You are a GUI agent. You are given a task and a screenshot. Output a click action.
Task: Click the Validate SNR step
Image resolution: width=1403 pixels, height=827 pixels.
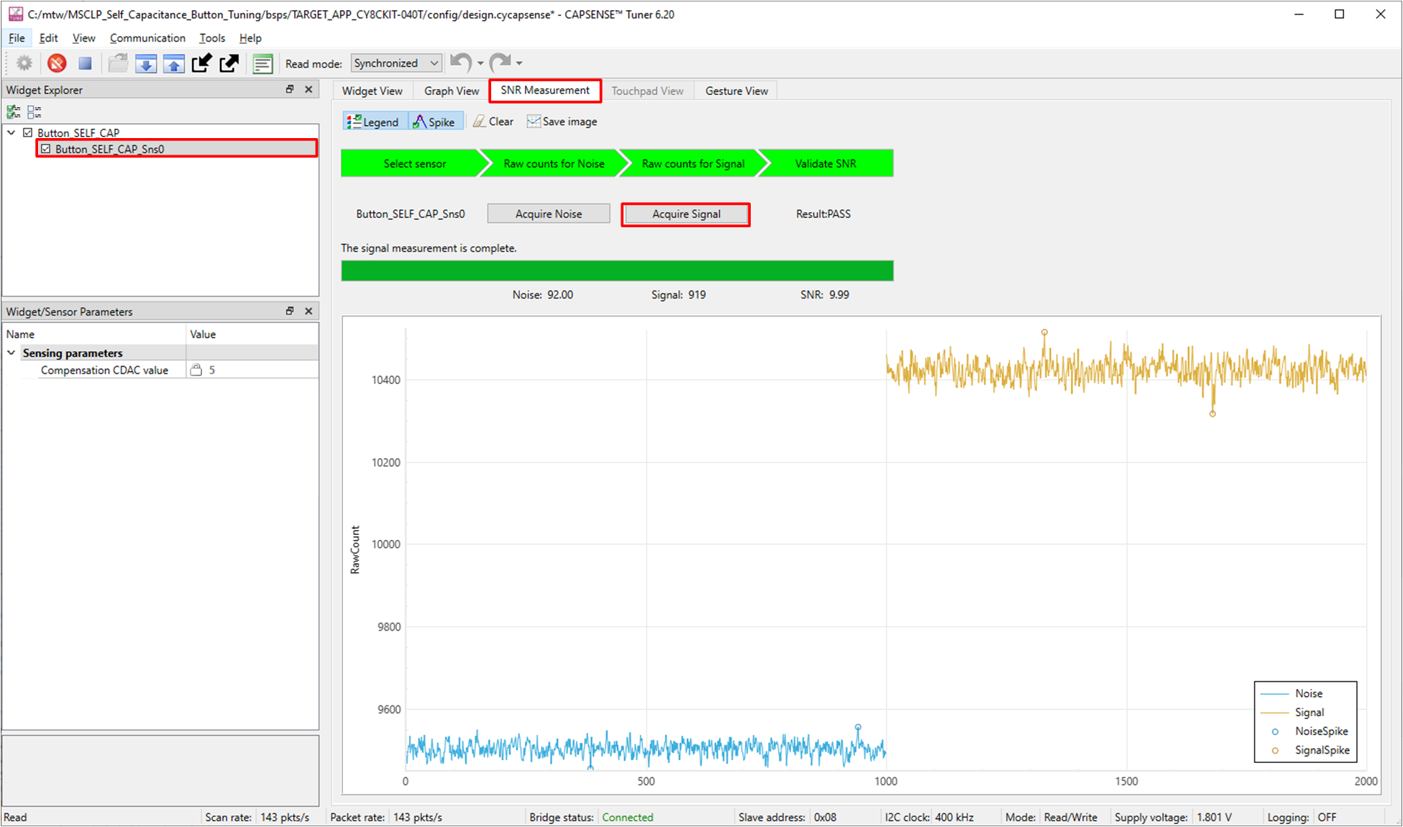[x=826, y=163]
